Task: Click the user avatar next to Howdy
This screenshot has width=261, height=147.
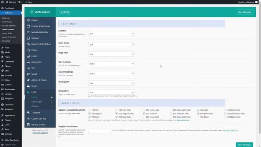Action: click(x=257, y=2)
